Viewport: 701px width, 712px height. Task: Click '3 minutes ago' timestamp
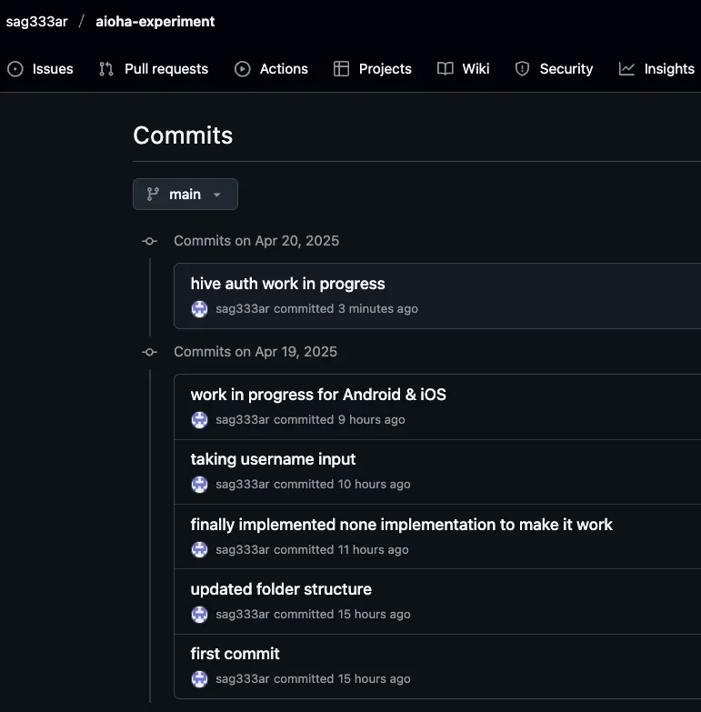click(x=377, y=309)
